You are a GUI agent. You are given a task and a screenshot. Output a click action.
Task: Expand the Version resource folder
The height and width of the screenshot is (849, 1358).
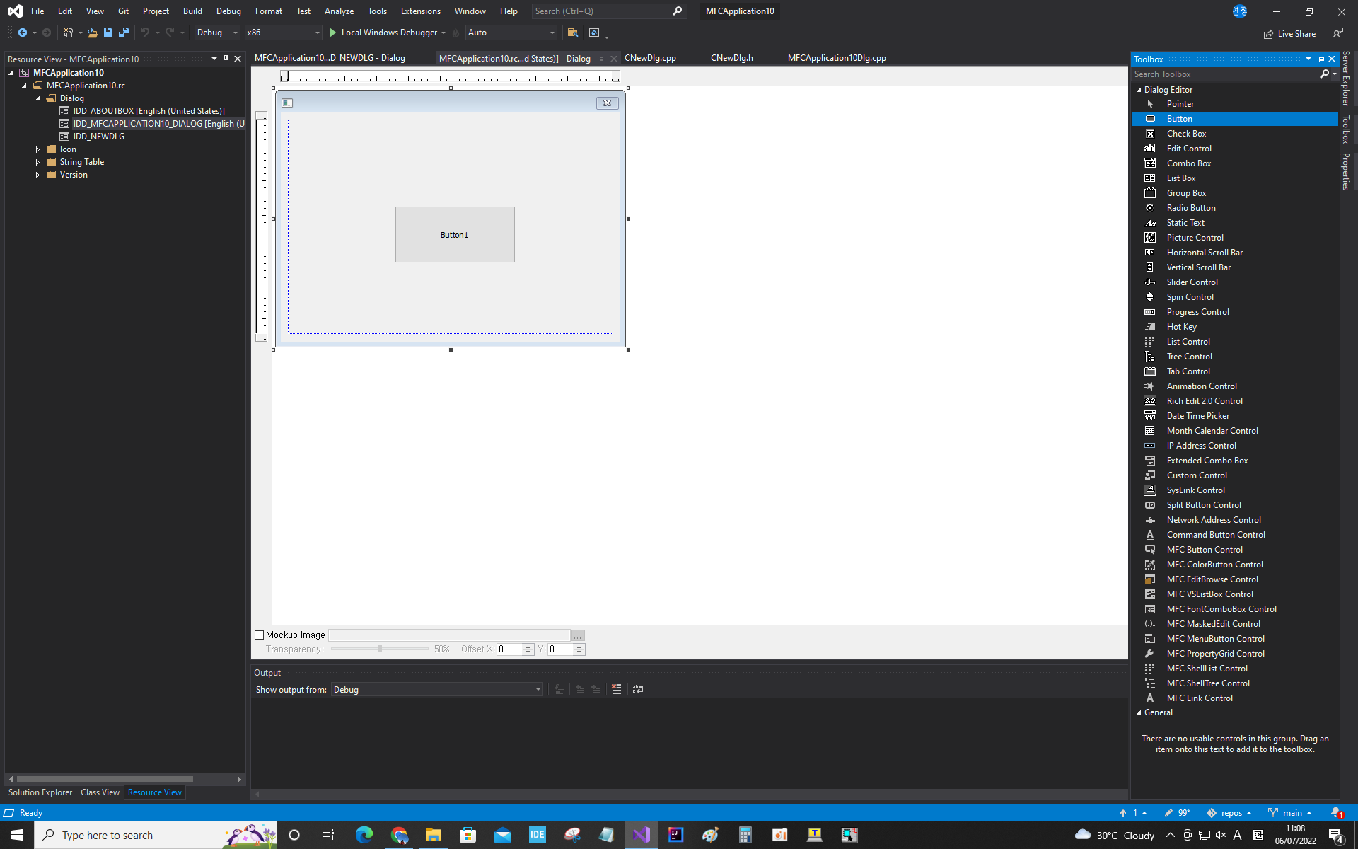click(x=37, y=175)
